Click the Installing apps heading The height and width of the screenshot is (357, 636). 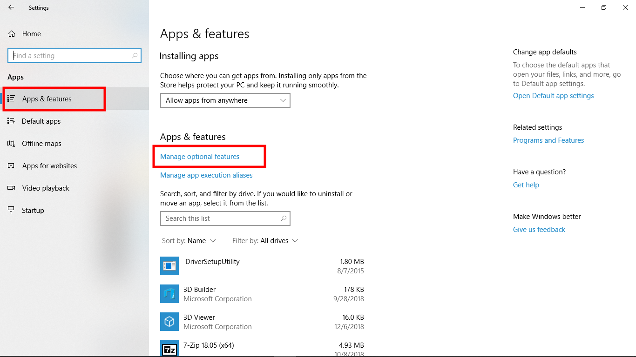189,56
